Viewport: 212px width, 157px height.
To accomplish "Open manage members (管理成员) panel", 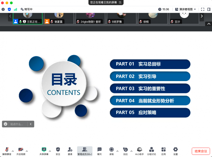I will 85,150.
